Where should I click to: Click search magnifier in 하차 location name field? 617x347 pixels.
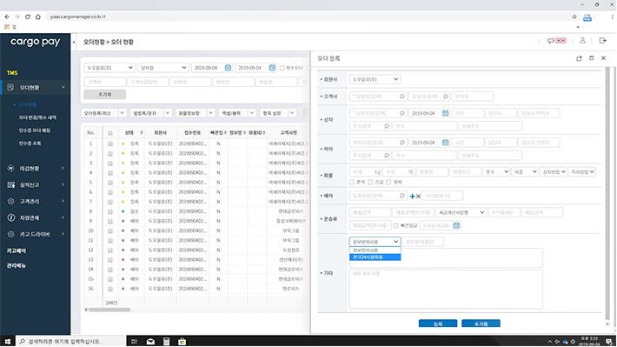(401, 143)
